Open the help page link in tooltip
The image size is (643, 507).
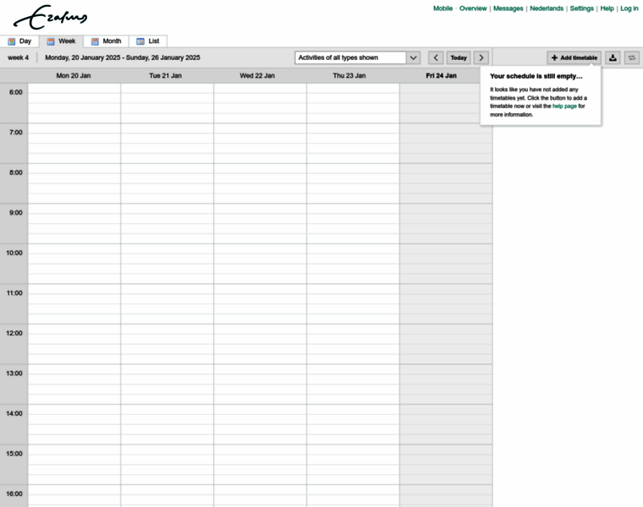(564, 106)
